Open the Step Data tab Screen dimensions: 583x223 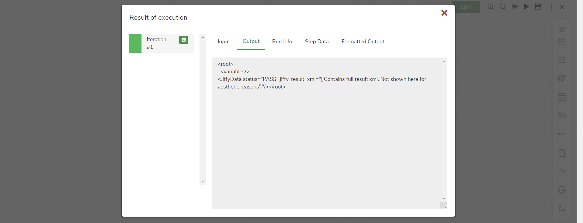tap(317, 42)
